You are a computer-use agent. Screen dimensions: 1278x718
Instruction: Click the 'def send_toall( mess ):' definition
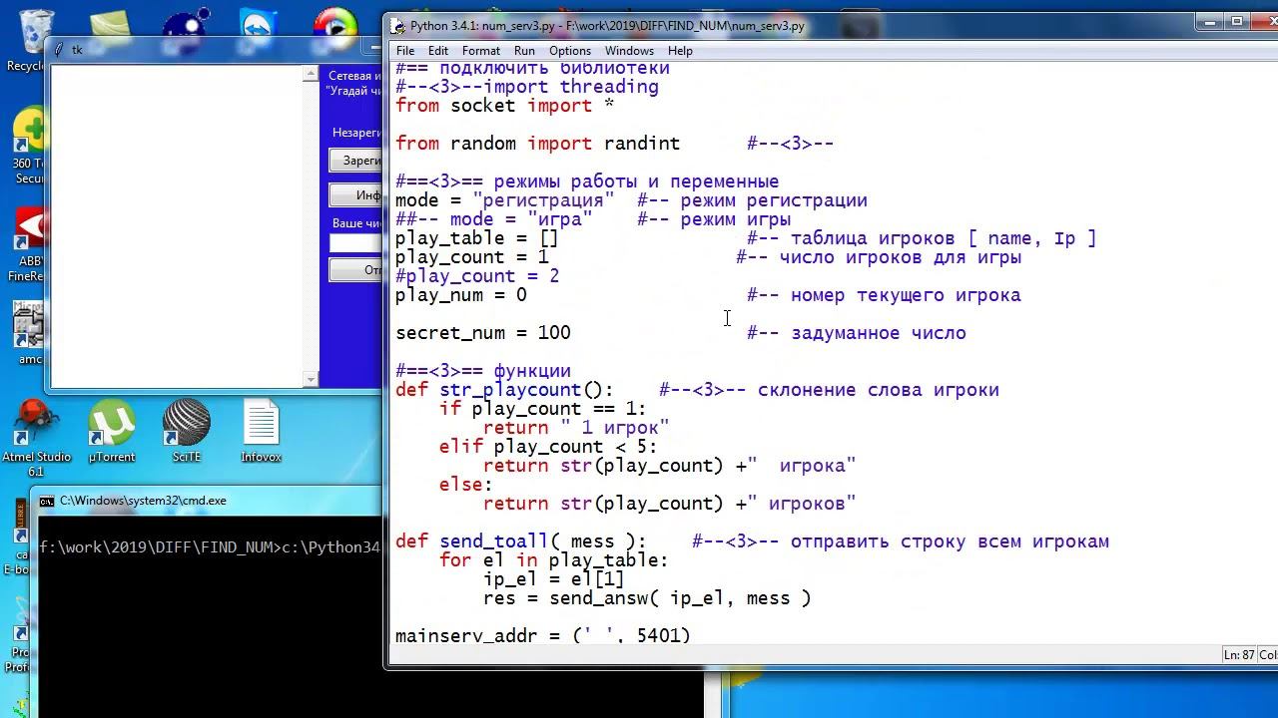click(521, 541)
